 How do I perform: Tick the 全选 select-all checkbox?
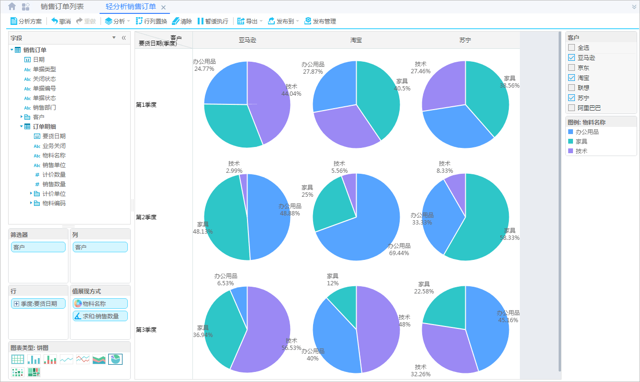pos(572,47)
